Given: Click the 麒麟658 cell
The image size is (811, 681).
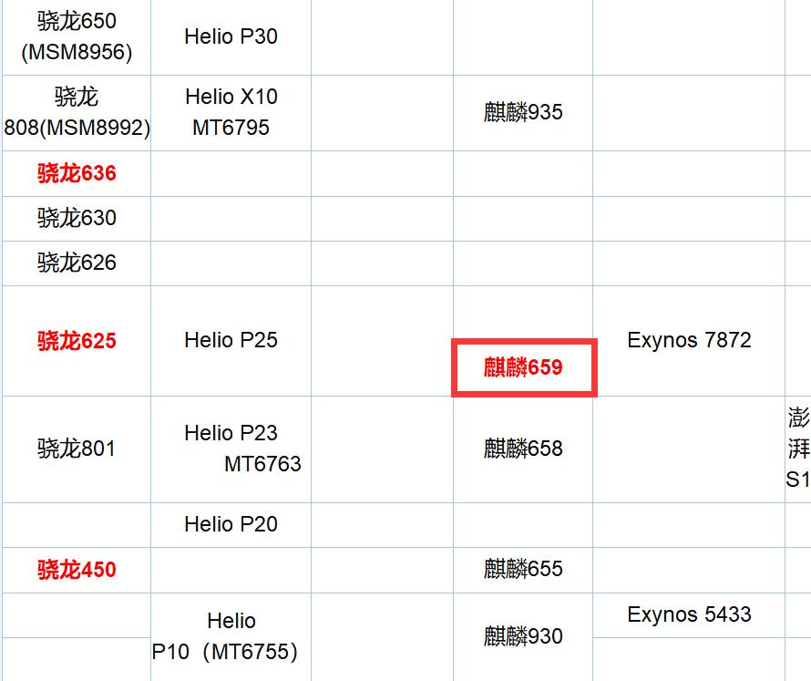Looking at the screenshot, I should (523, 449).
